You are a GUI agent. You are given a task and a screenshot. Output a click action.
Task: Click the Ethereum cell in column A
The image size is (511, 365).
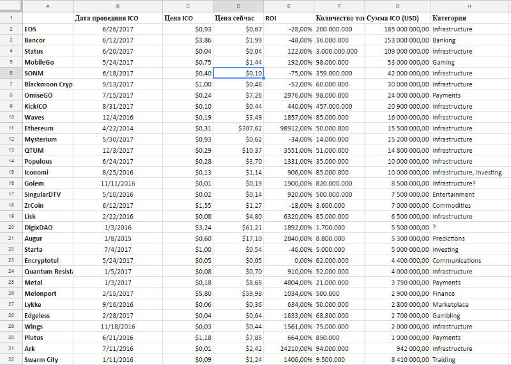(48, 128)
